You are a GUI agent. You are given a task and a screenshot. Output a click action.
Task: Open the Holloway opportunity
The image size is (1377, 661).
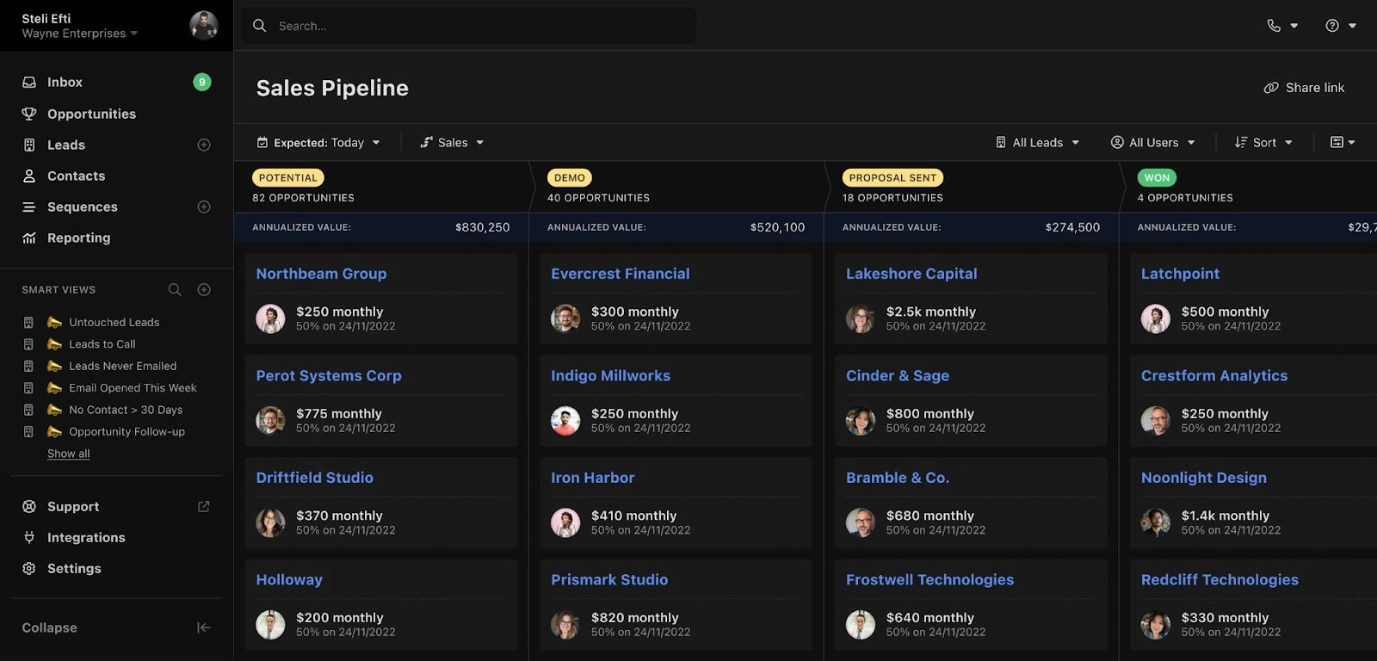[x=289, y=580]
